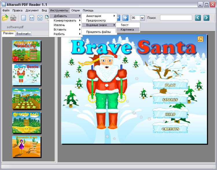This screenshot has height=170, width=217.
Task: Expand the Разбить submenu
Action: click(x=65, y=34)
